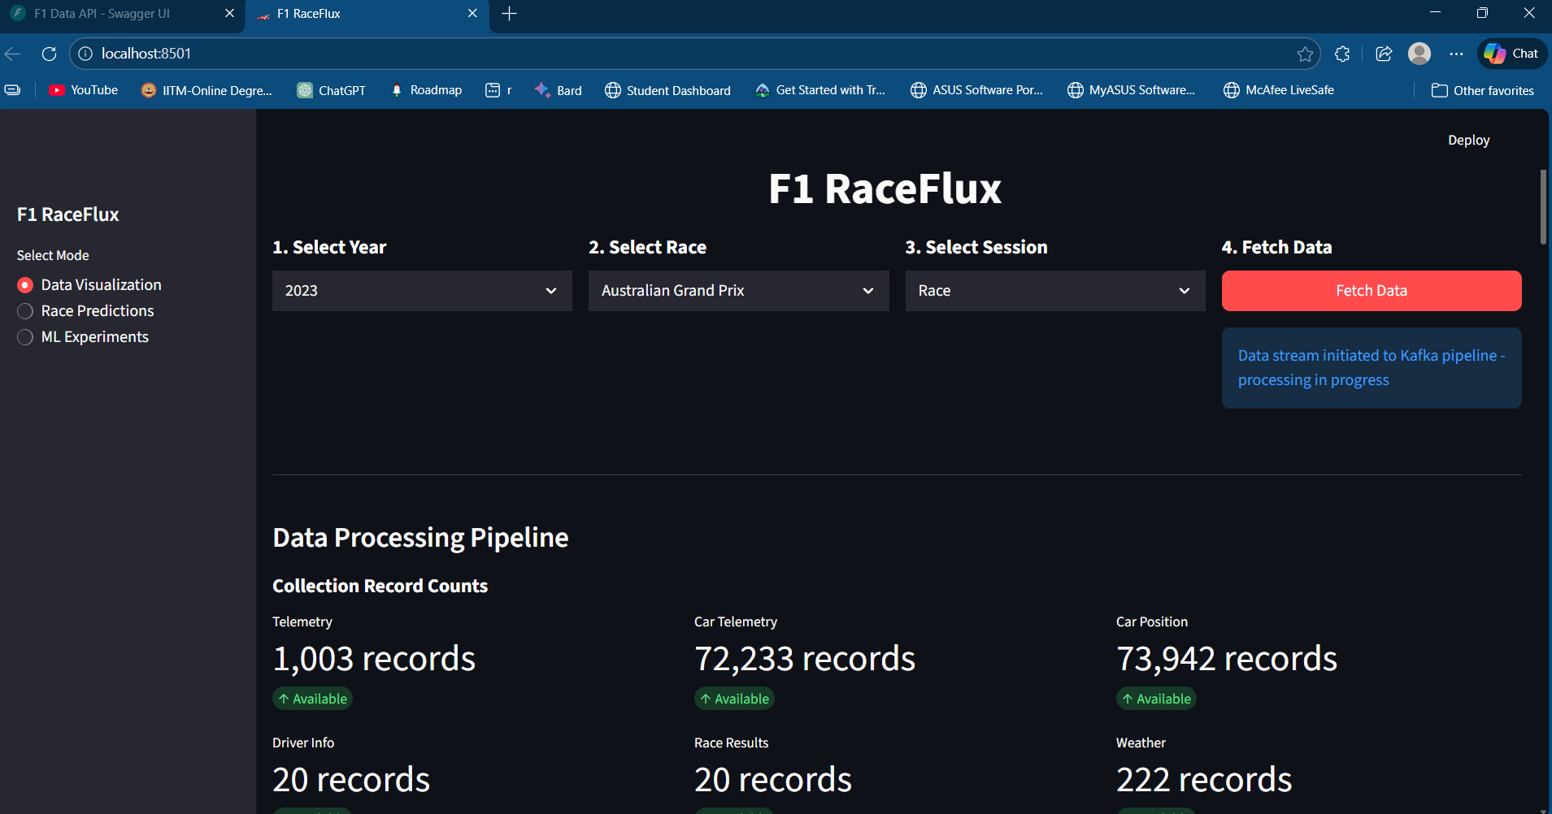The height and width of the screenshot is (814, 1552).
Task: Expand the Select Year dropdown showing 2023
Action: tap(422, 291)
